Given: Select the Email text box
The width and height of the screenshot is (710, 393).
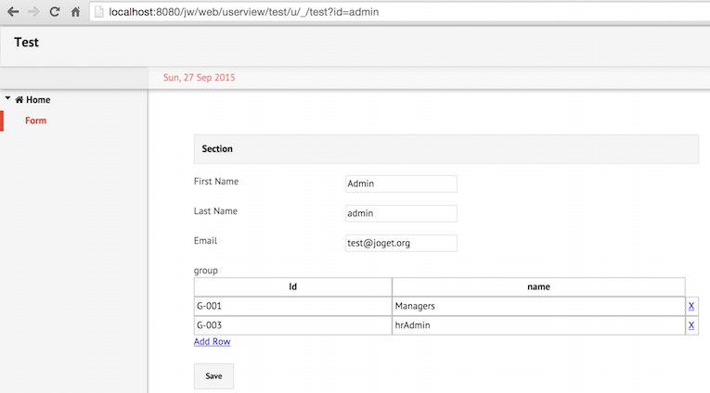Looking at the screenshot, I should [400, 243].
